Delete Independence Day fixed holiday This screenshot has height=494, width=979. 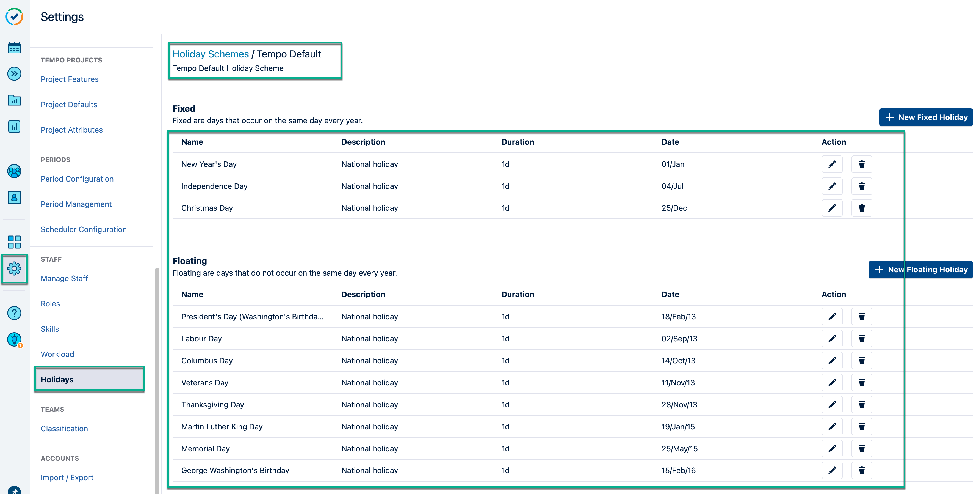click(861, 186)
